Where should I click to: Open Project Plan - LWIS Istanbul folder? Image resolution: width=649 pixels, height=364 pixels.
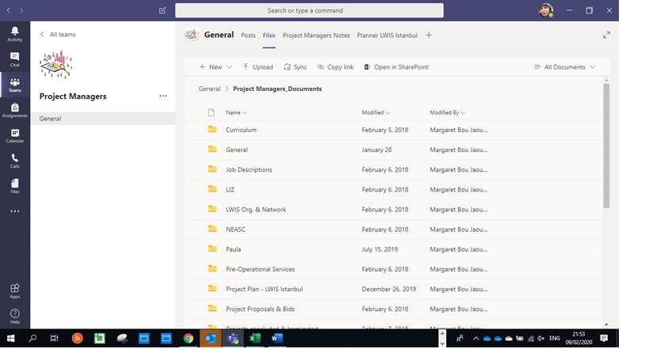(x=264, y=289)
